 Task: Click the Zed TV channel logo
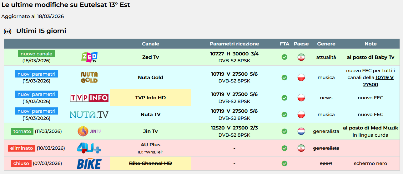[89, 57]
